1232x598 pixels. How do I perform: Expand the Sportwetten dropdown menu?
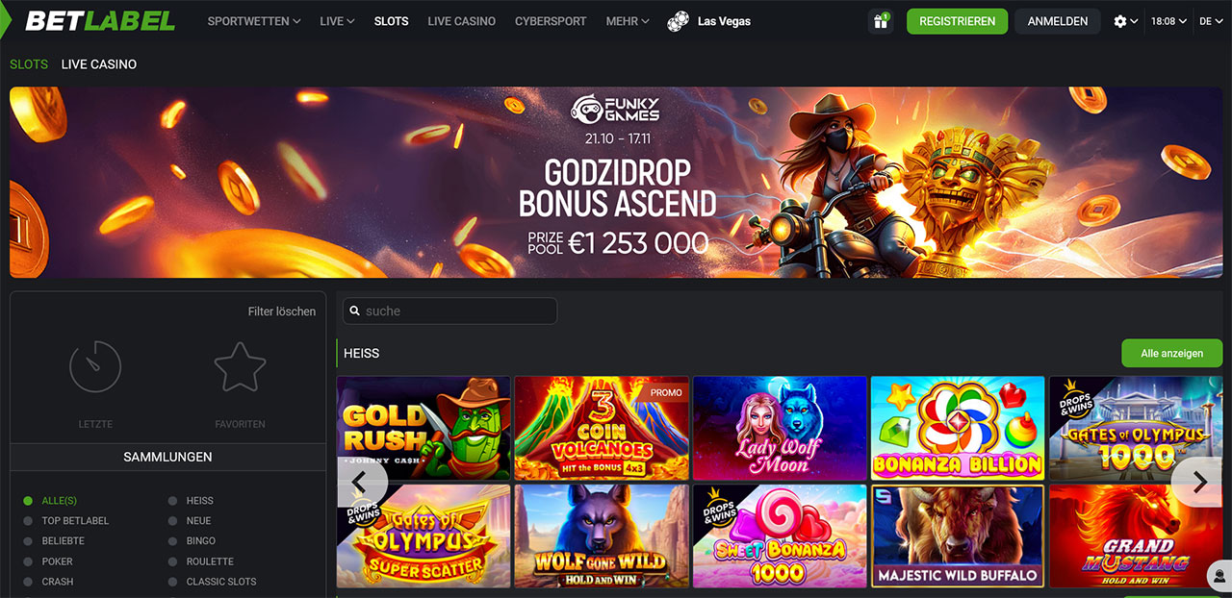(x=254, y=21)
